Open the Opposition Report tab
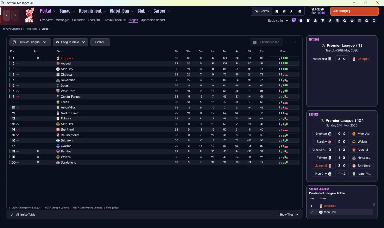Screen dimensions: 384x228 click(x=153, y=20)
